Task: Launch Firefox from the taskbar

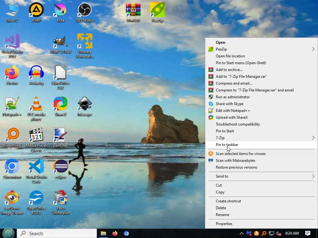Action: (x=115, y=233)
